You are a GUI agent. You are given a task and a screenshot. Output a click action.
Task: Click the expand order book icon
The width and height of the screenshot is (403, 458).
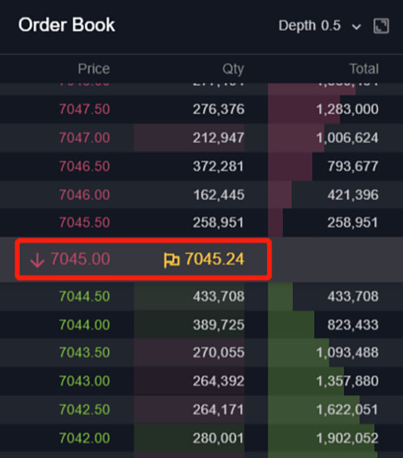[381, 26]
